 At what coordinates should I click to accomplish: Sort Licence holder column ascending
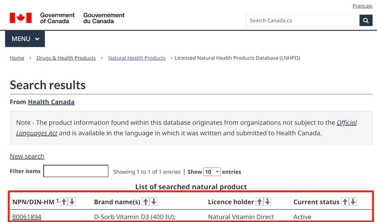tap(259, 202)
